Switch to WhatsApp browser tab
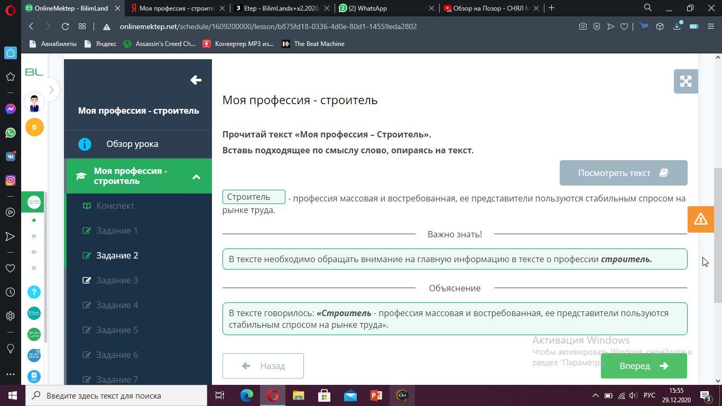 (386, 8)
